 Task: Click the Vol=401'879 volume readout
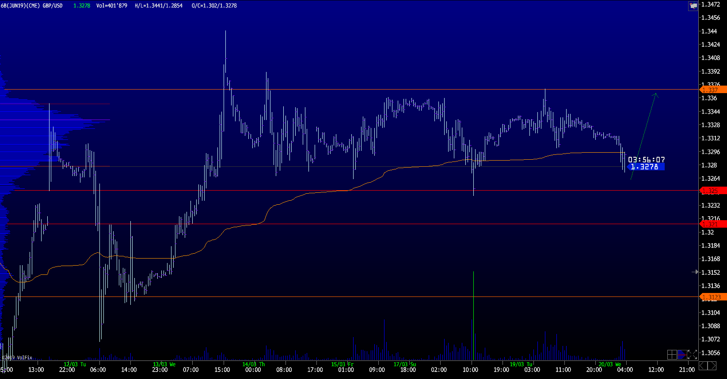(111, 6)
